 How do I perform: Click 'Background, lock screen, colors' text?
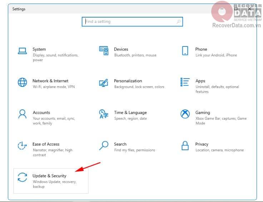click(x=139, y=87)
